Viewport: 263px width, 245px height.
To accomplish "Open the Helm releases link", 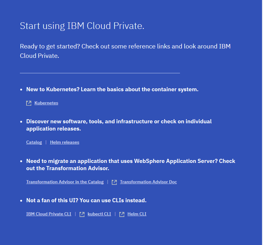I will [x=64, y=142].
